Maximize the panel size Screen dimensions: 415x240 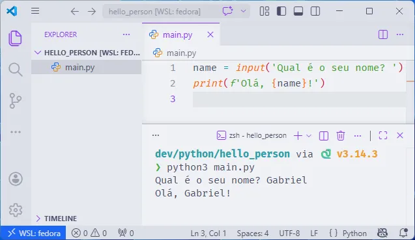[x=383, y=135]
